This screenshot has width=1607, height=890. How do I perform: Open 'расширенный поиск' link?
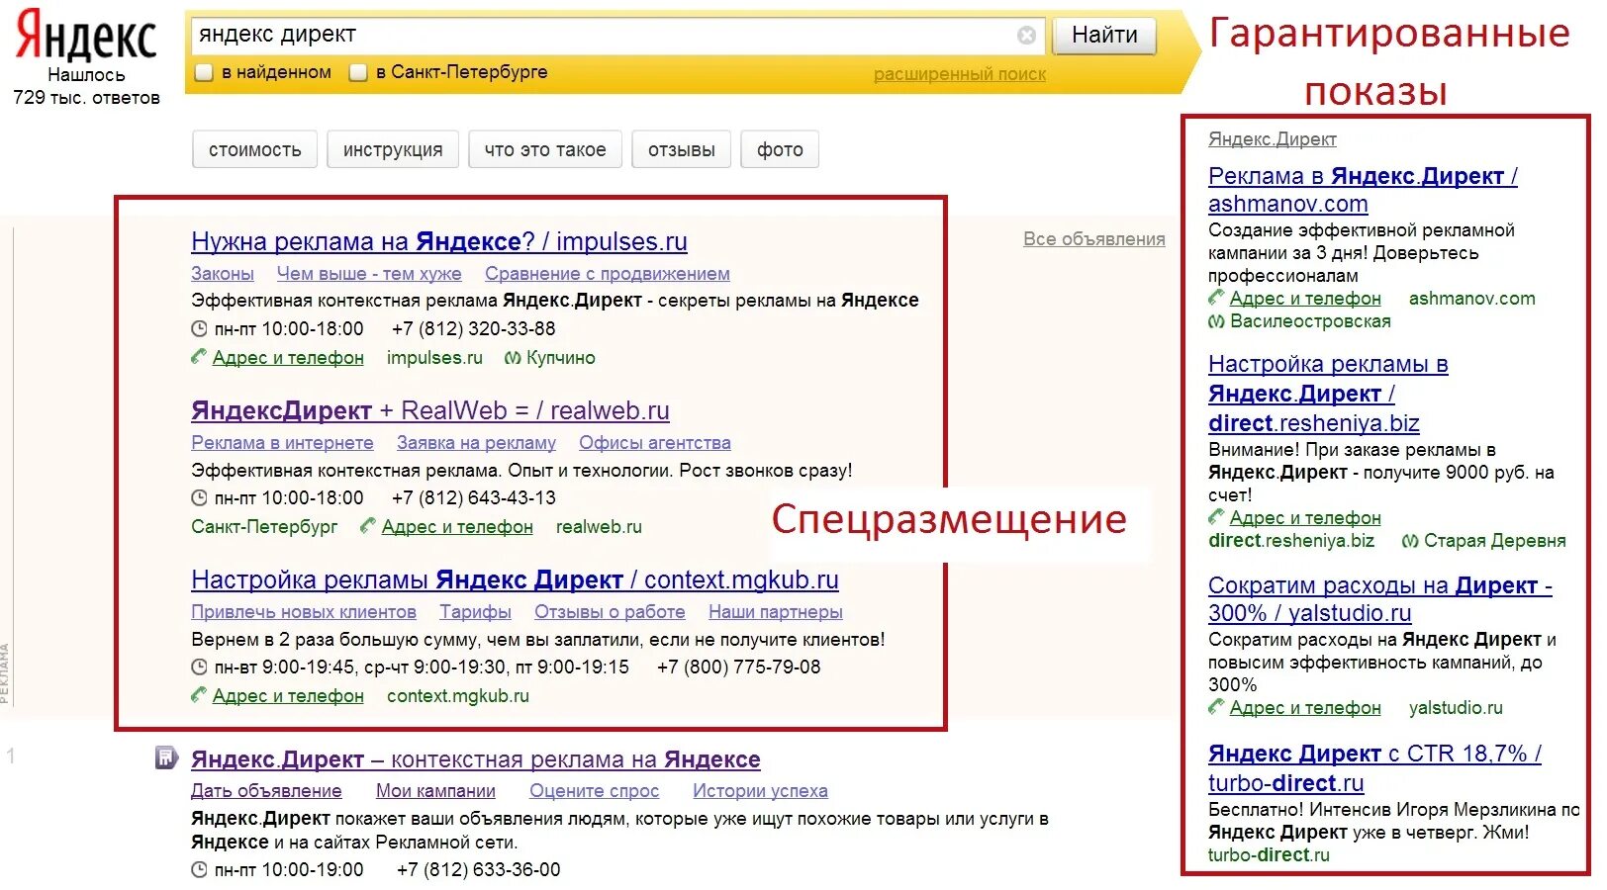tap(960, 74)
